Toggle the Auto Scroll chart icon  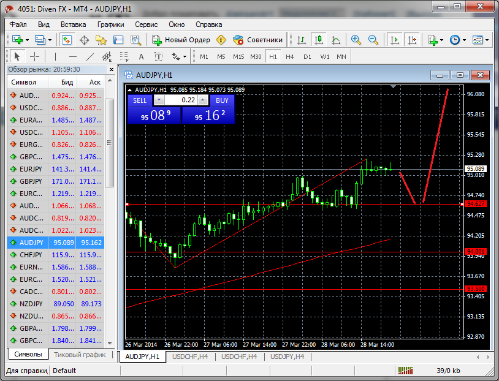coord(395,40)
